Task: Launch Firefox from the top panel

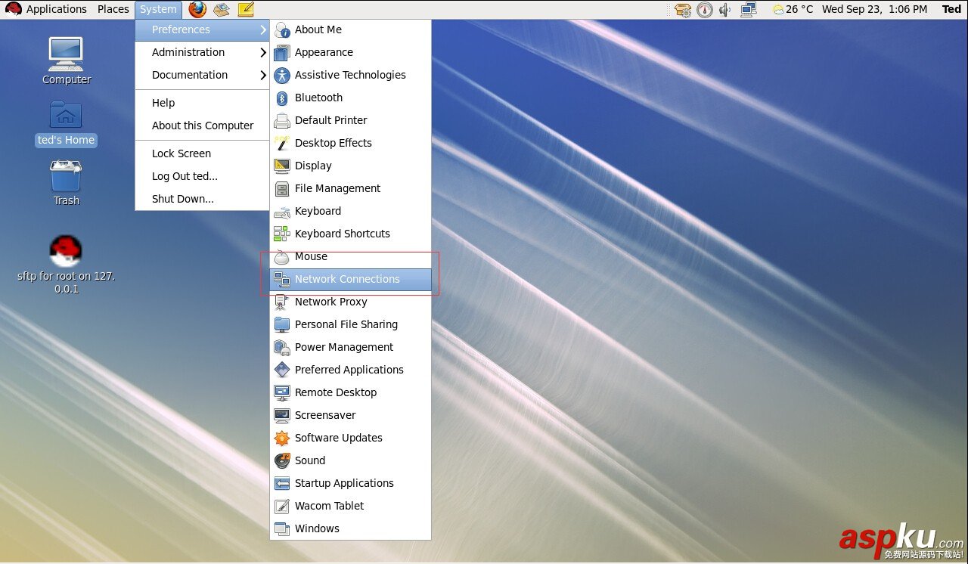Action: tap(197, 9)
